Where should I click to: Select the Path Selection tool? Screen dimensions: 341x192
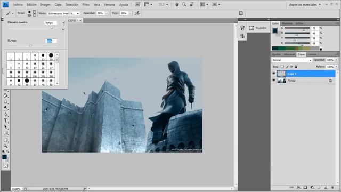pyautogui.click(x=6, y=127)
